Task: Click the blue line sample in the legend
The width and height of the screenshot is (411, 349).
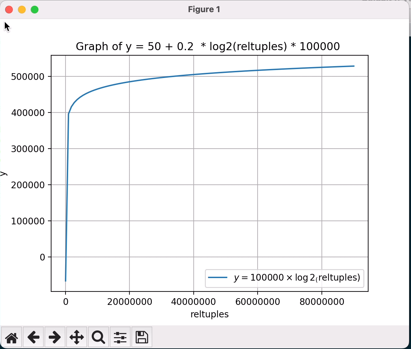Action: (x=218, y=277)
